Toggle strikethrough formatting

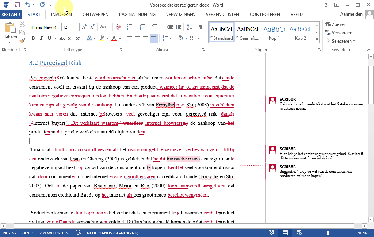(x=62, y=38)
